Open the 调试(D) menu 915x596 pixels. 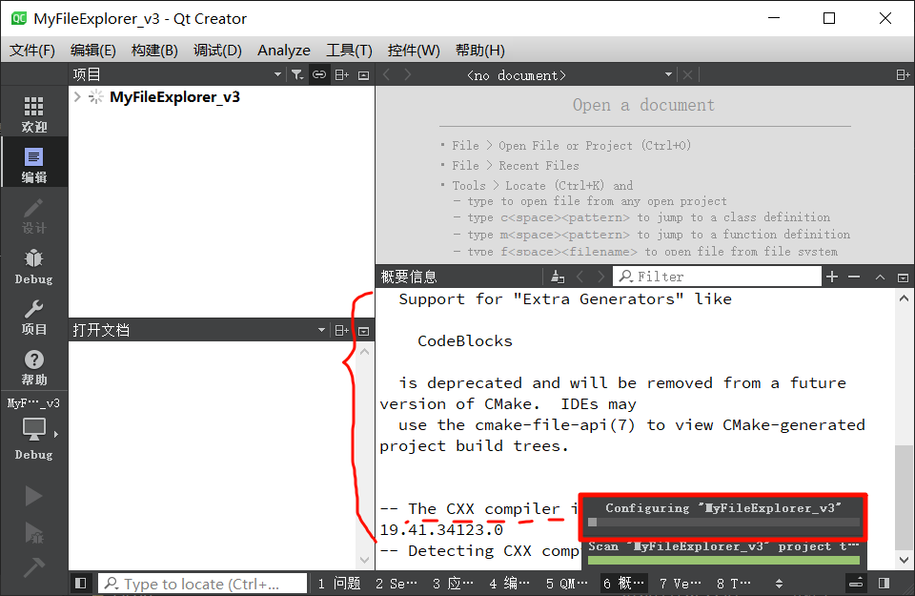pyautogui.click(x=217, y=51)
